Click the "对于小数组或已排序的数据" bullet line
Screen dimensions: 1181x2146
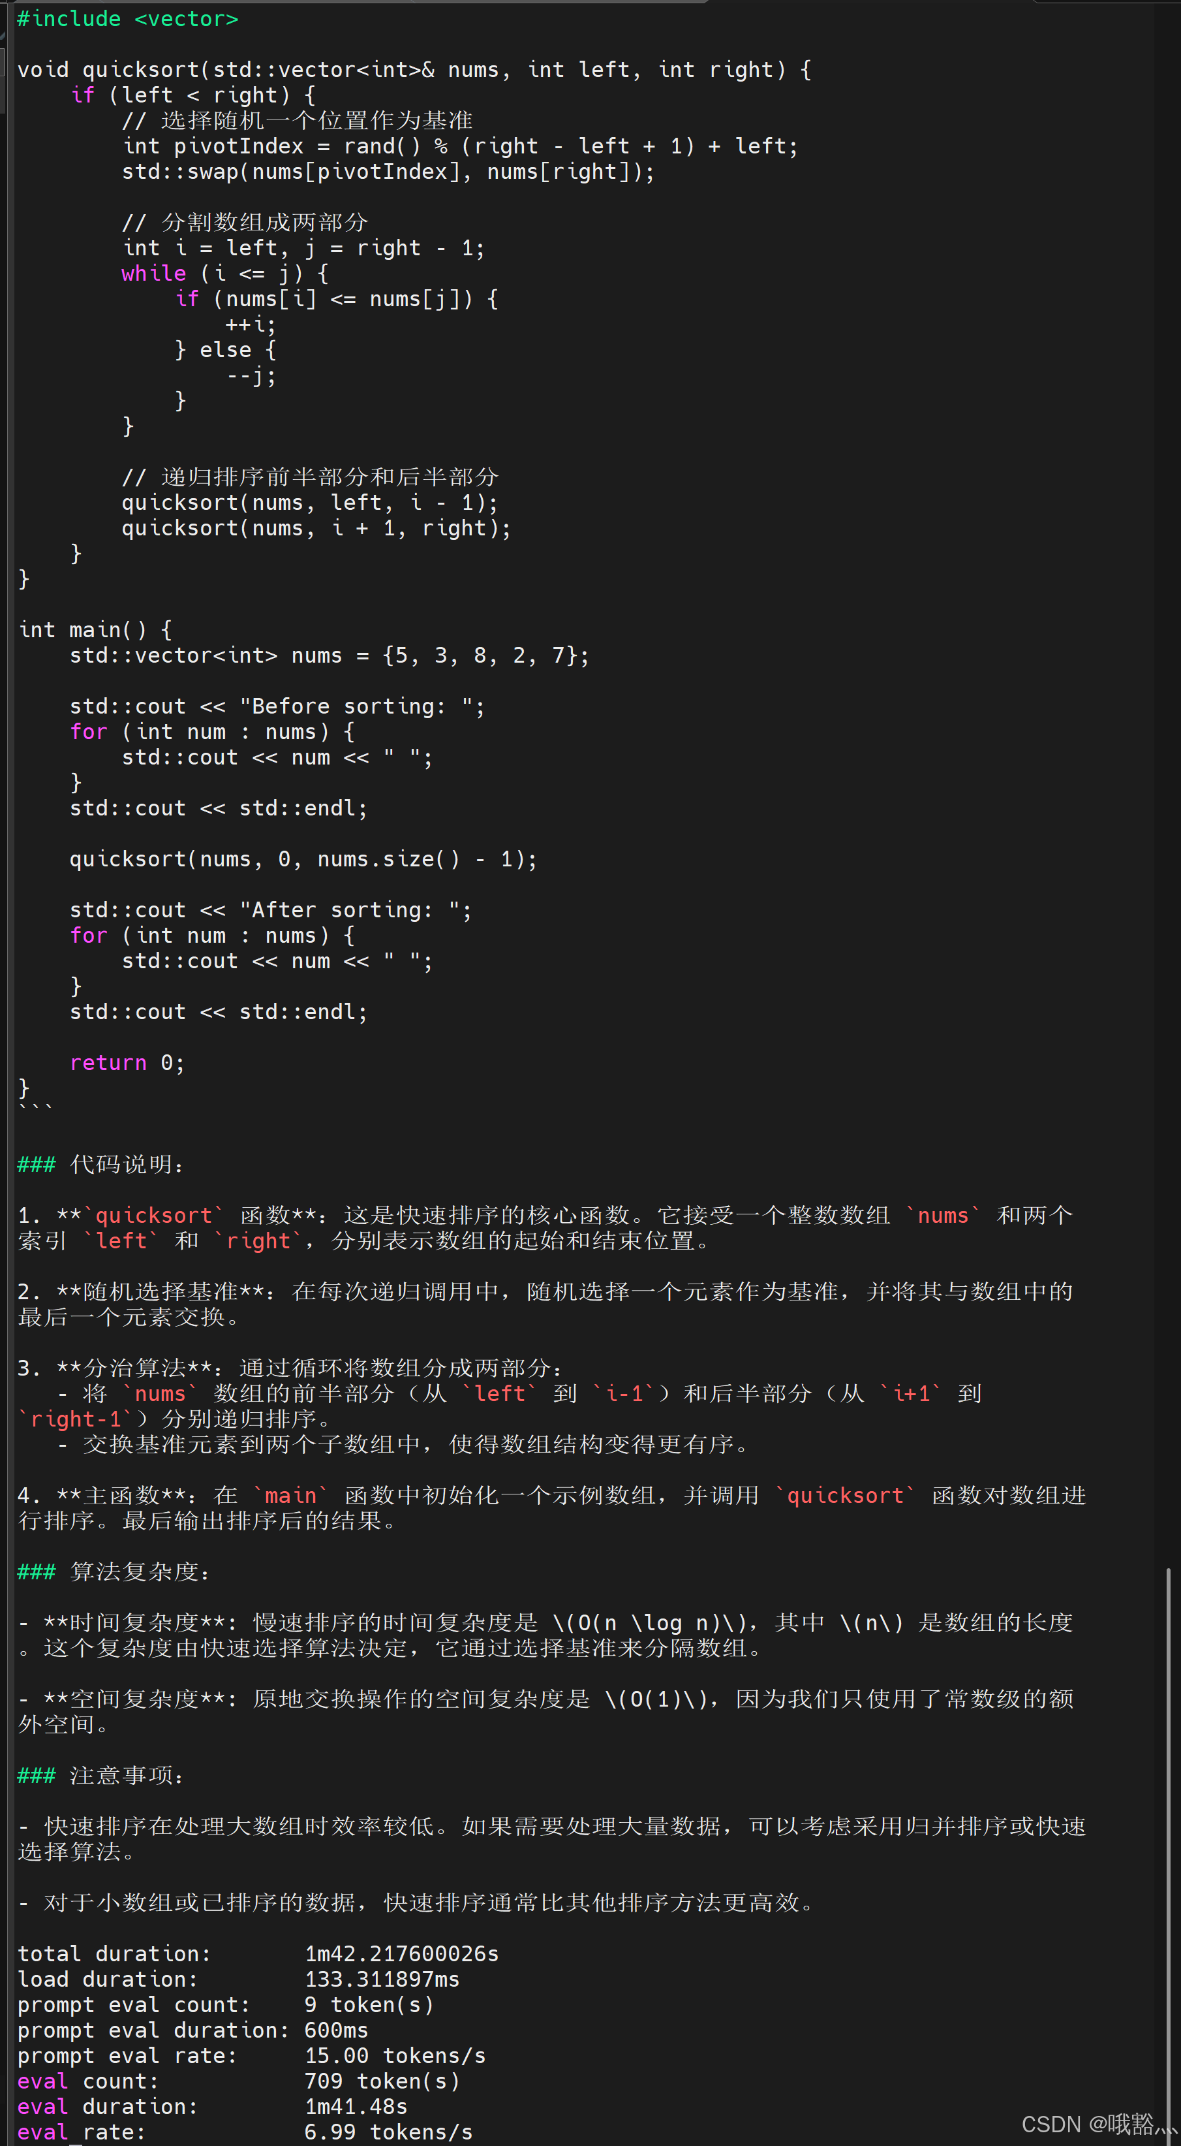418,1902
